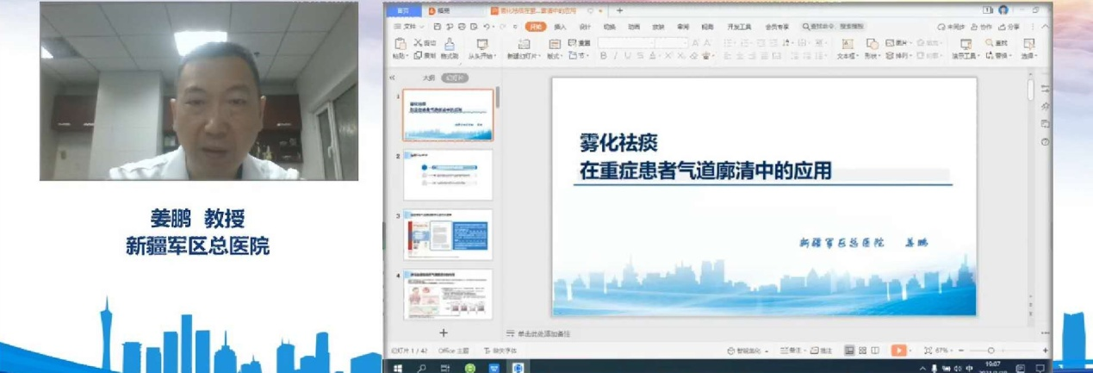Screen dimensions: 1093x373
Task: Click the Undo arrow icon
Action: tap(487, 27)
